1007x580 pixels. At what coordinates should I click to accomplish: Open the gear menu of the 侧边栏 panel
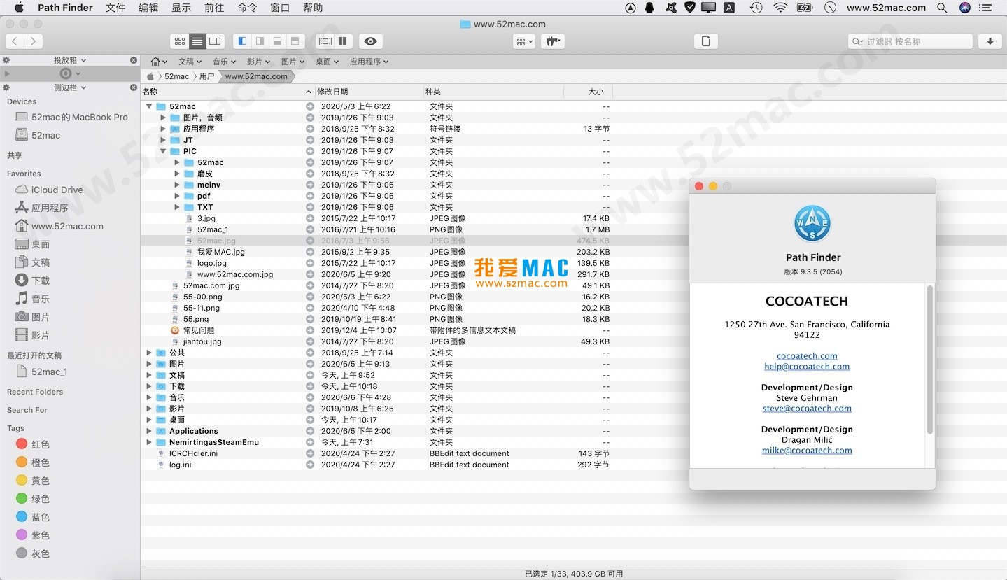pyautogui.click(x=6, y=87)
